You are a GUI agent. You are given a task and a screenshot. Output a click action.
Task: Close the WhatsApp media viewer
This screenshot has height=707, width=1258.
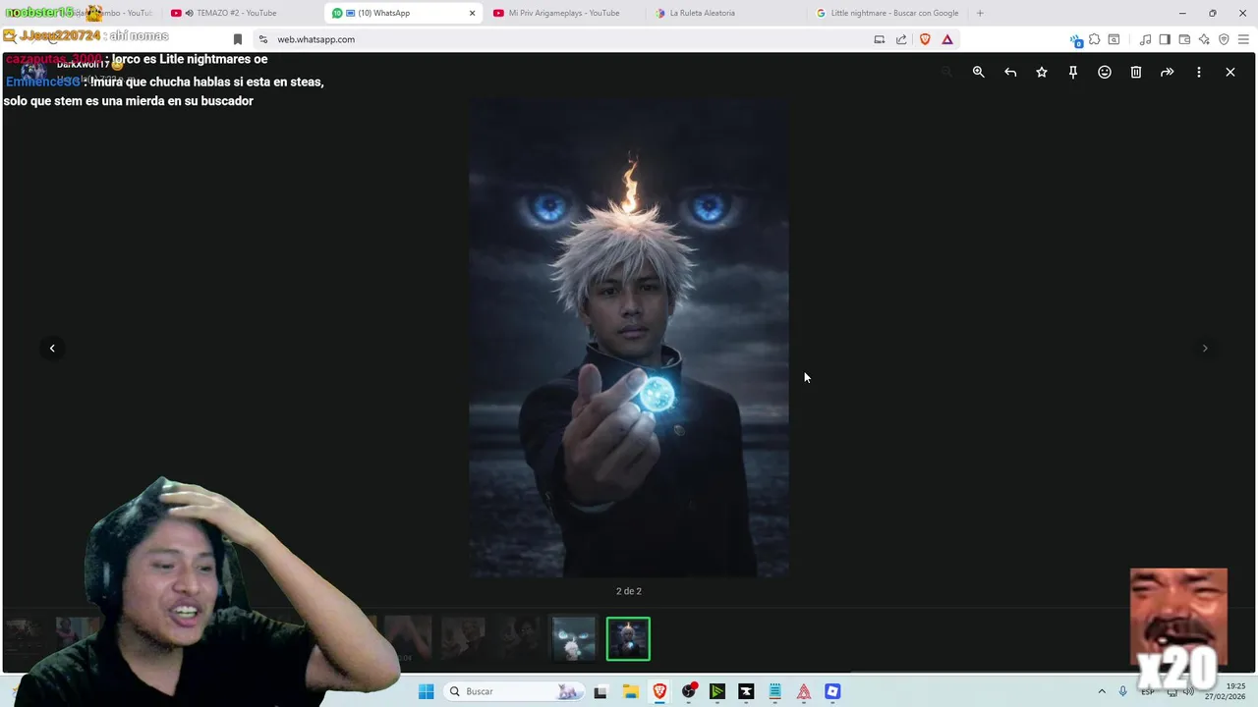click(x=1229, y=72)
